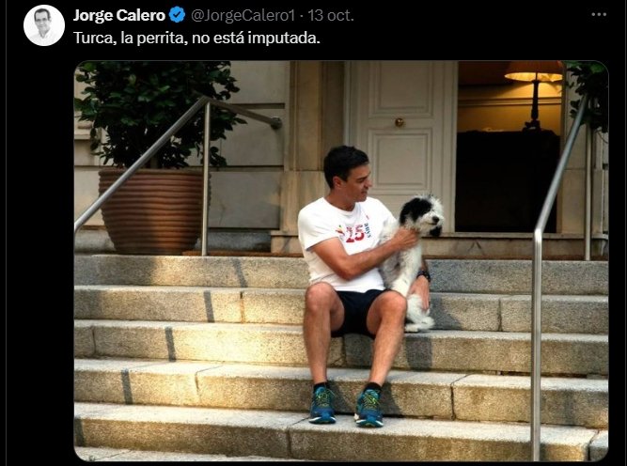
Task: Click the green leafy plant above the pot
Action: [x=156, y=114]
